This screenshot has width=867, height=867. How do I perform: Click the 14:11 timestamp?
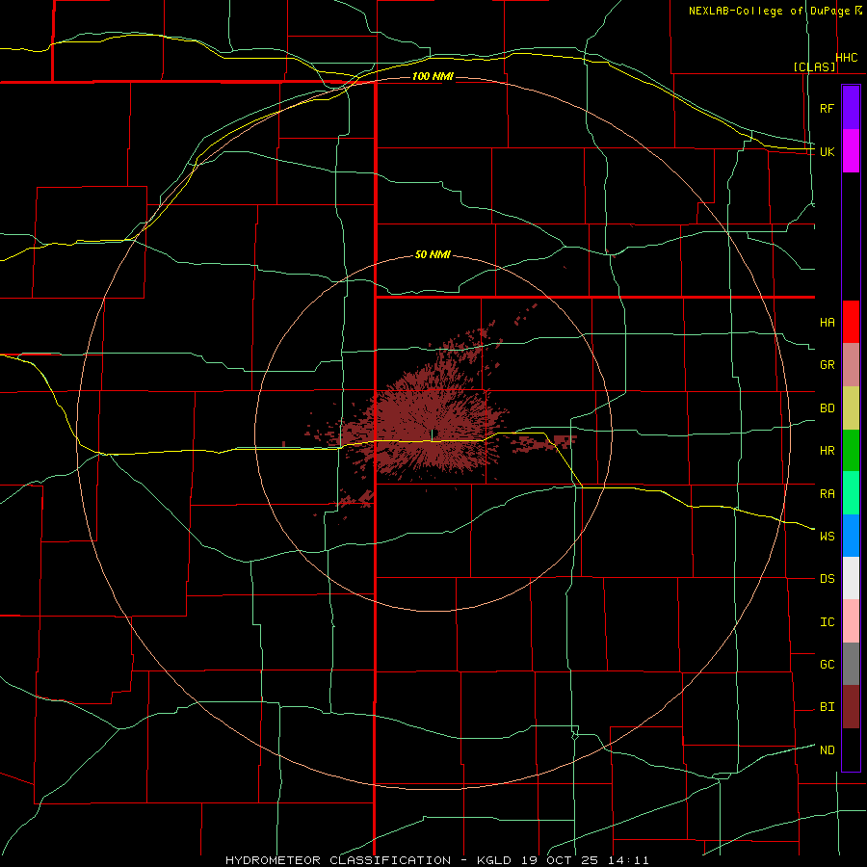[x=627, y=860]
